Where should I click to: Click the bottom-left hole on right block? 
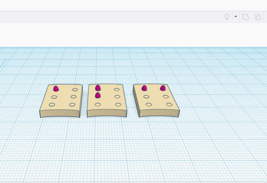[149, 104]
